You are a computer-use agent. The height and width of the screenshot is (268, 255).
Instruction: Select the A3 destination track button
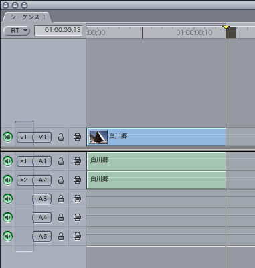[x=42, y=199]
